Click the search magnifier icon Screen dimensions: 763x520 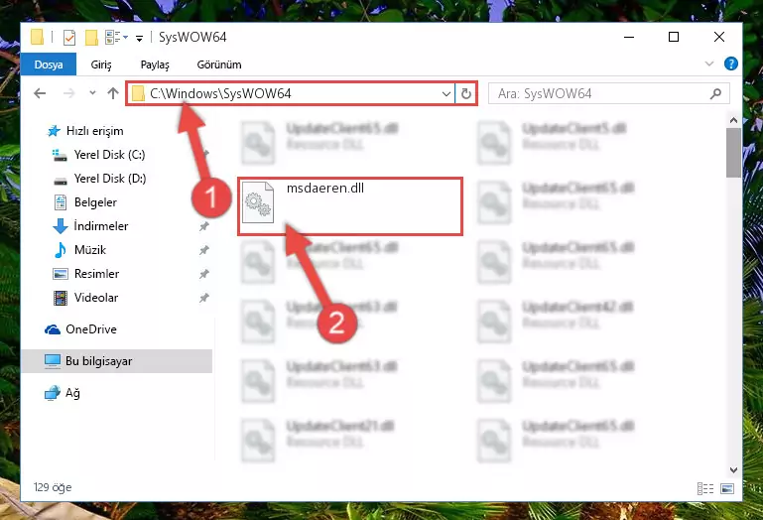point(715,93)
